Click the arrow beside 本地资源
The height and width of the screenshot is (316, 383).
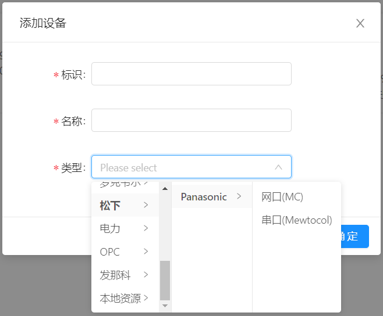tap(146, 298)
